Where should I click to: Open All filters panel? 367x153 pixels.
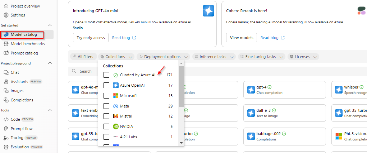[83, 57]
